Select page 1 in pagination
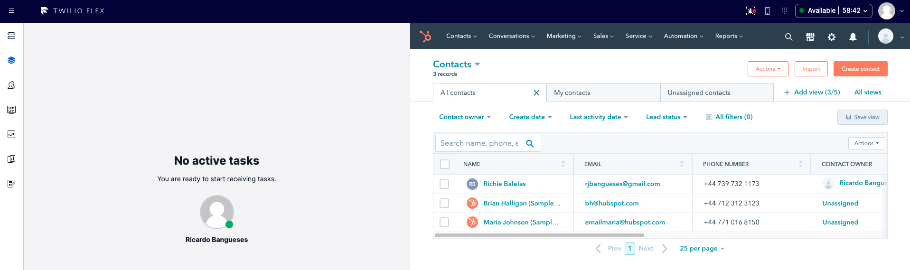 (630, 248)
